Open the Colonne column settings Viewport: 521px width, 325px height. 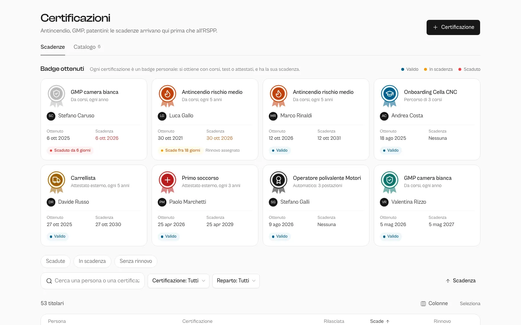(x=434, y=304)
